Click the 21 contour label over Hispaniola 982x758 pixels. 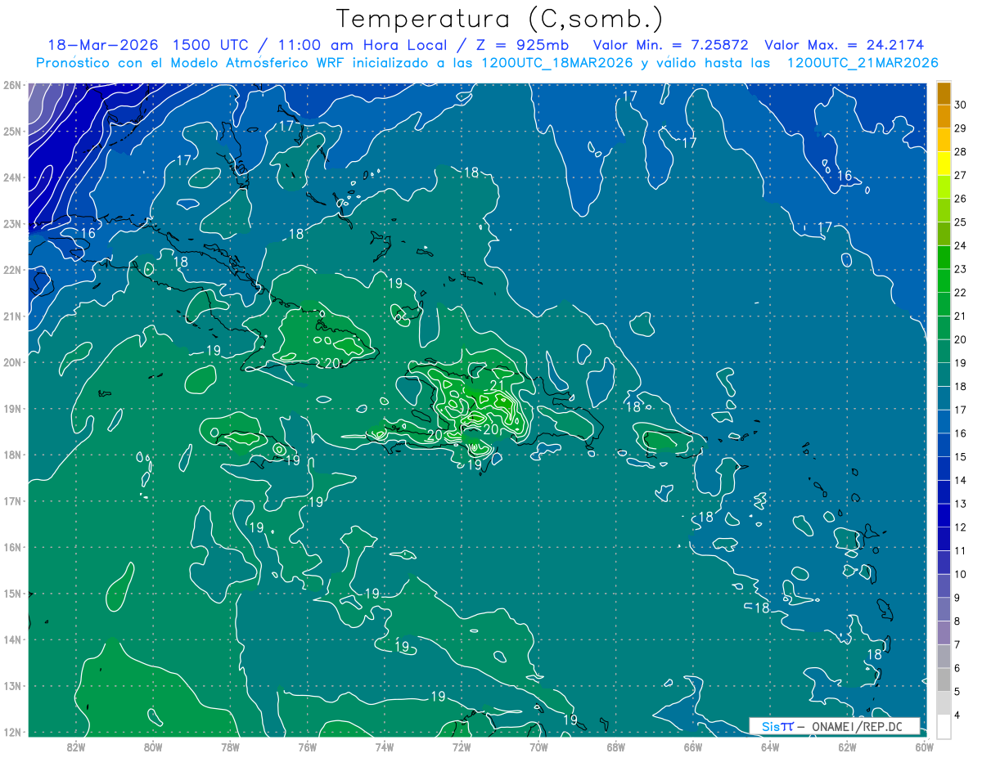click(497, 385)
